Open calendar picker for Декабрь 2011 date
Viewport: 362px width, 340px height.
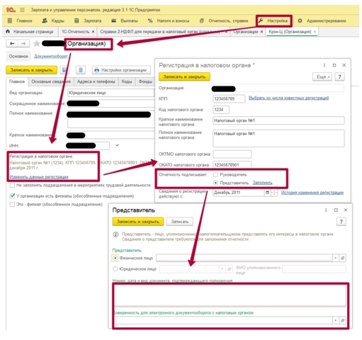(x=267, y=193)
